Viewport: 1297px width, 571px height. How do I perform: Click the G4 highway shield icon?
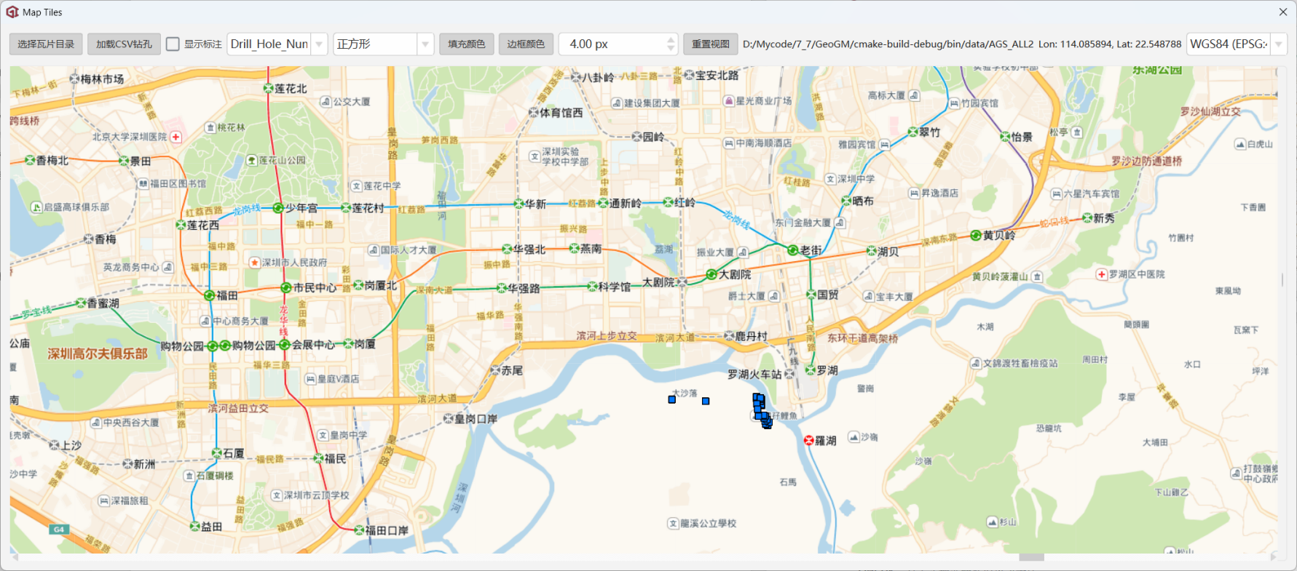tap(59, 530)
